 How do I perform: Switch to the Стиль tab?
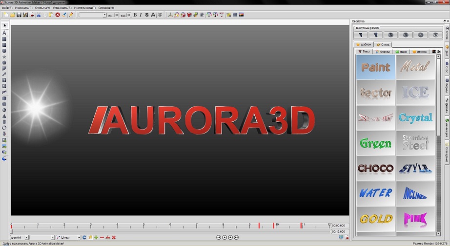click(383, 45)
